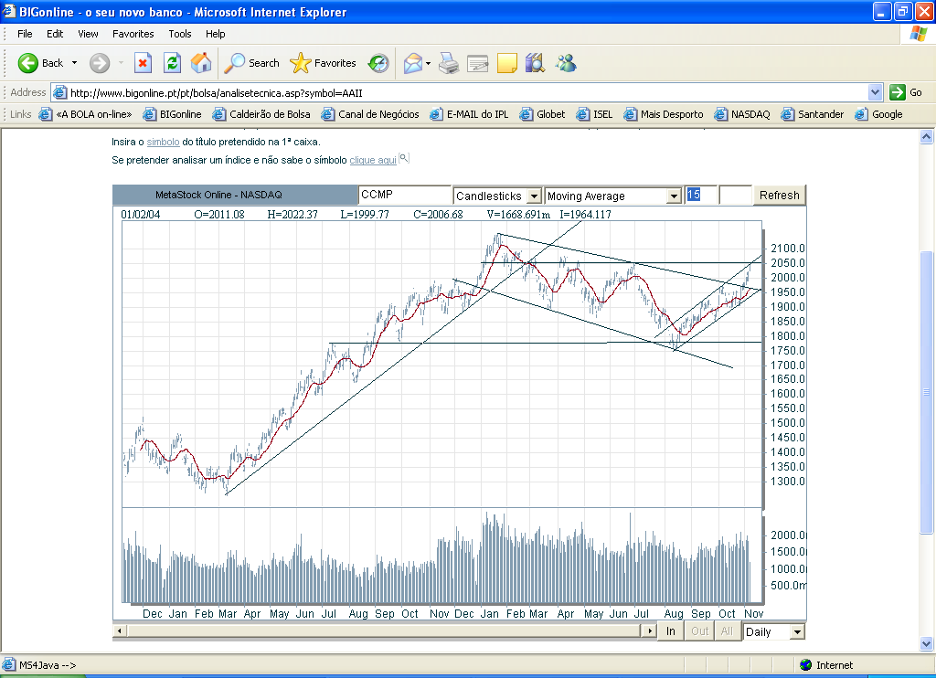Open the History toolbar icon
The width and height of the screenshot is (936, 678).
[x=378, y=63]
